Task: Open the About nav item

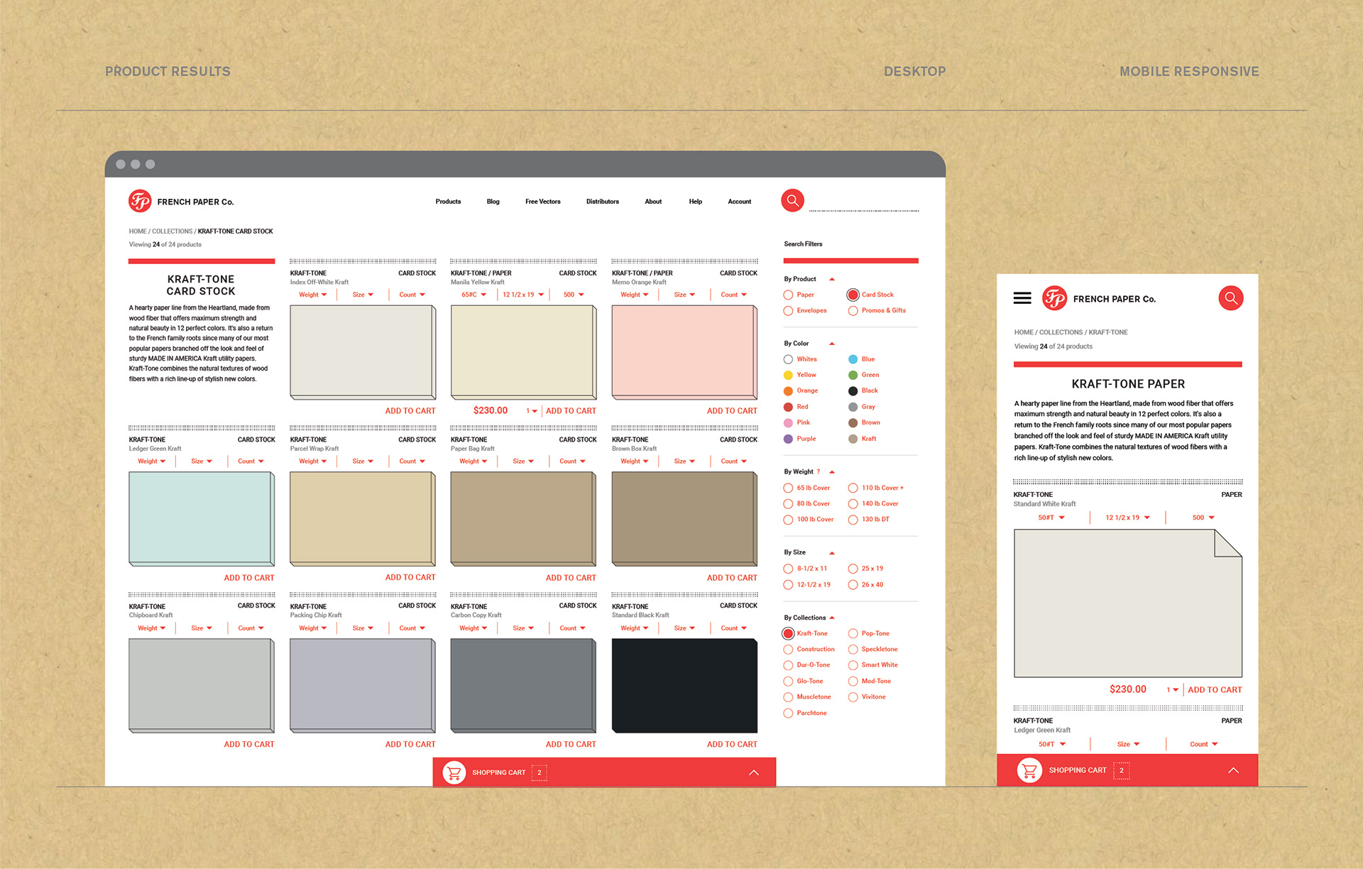Action: pyautogui.click(x=653, y=202)
